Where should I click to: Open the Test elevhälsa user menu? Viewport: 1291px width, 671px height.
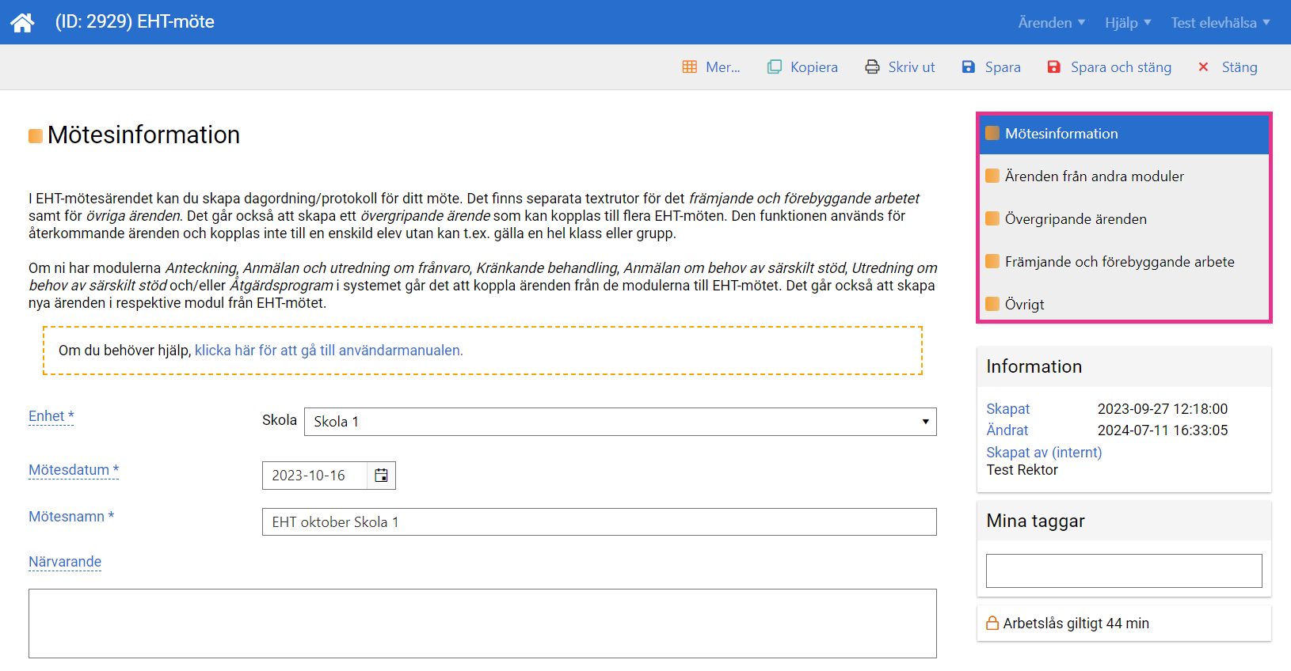point(1221,23)
